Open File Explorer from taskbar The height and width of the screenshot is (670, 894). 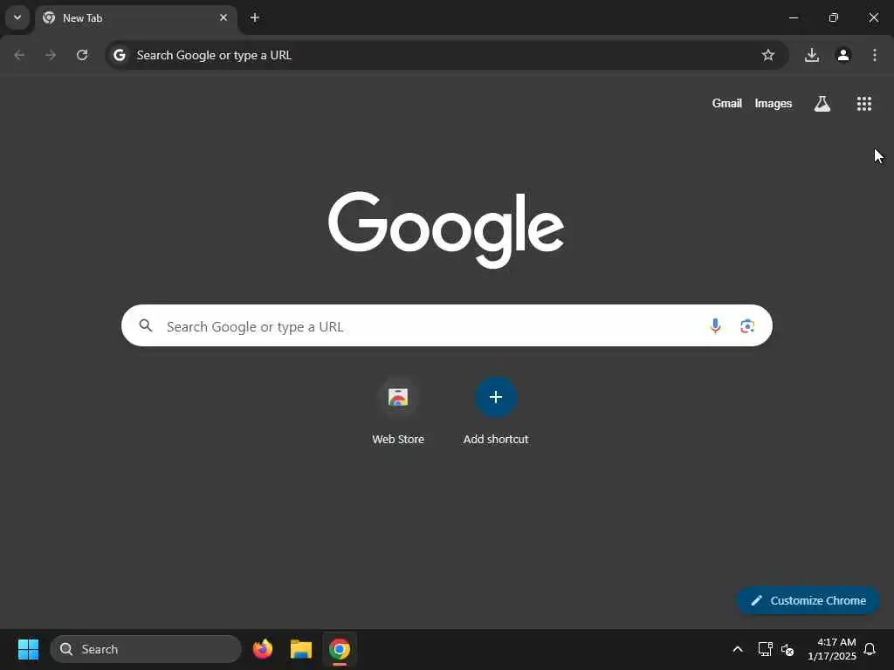pyautogui.click(x=301, y=649)
